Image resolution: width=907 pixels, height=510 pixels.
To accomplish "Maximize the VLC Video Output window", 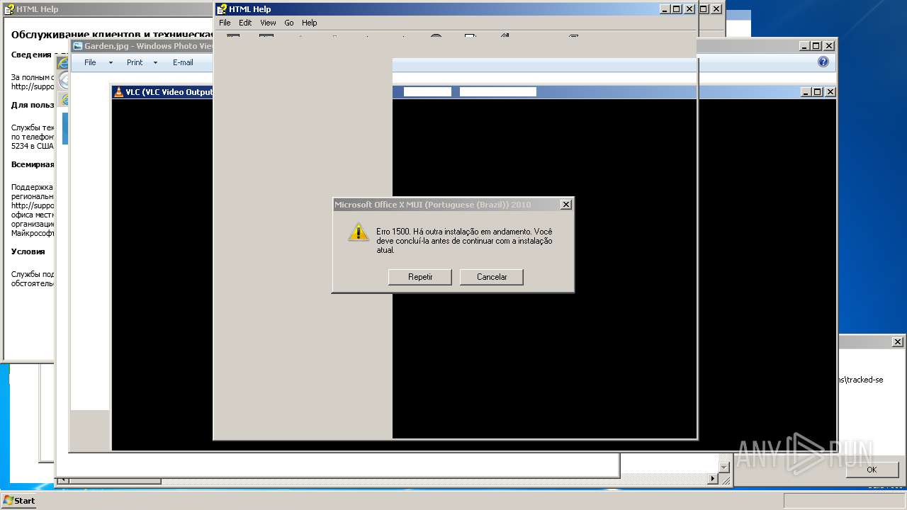I will coord(817,92).
